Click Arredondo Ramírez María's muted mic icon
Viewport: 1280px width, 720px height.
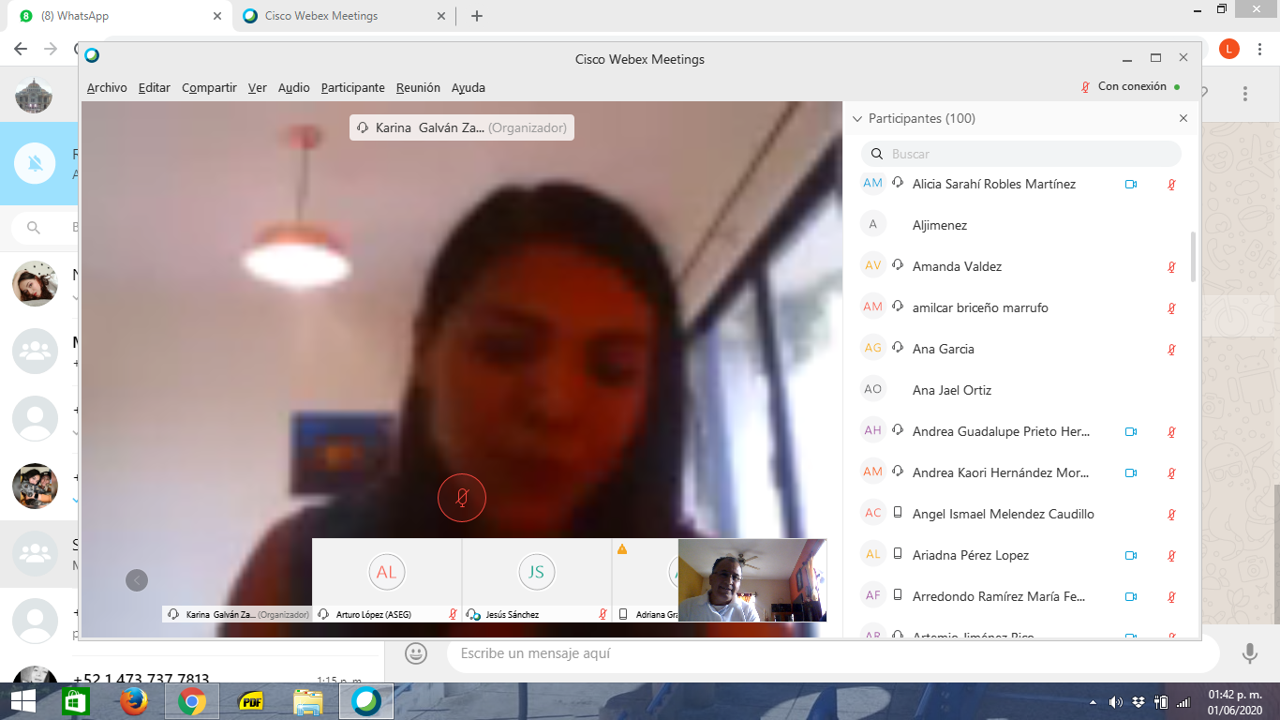(1171, 597)
